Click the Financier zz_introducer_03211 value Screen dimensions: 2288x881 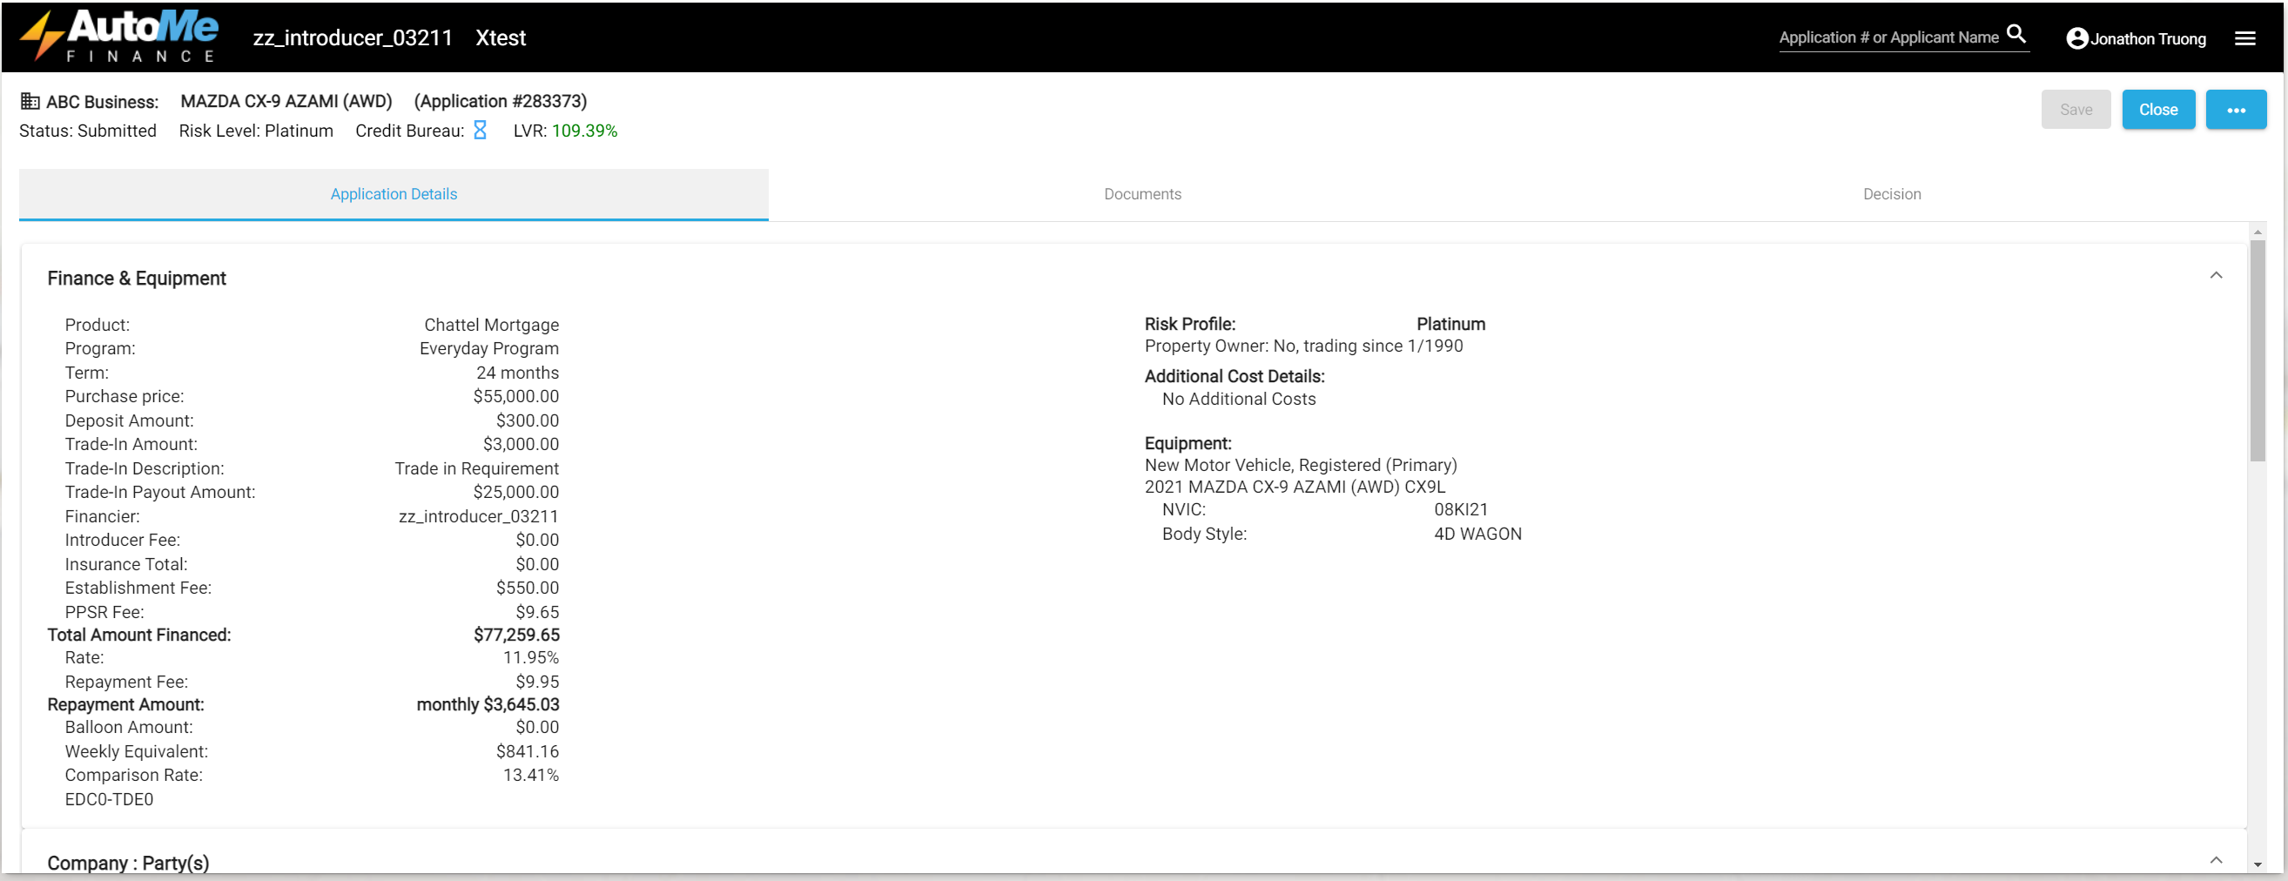click(478, 516)
